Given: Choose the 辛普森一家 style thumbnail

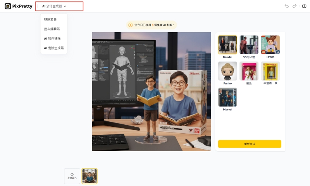Looking at the screenshot, I should [270, 71].
